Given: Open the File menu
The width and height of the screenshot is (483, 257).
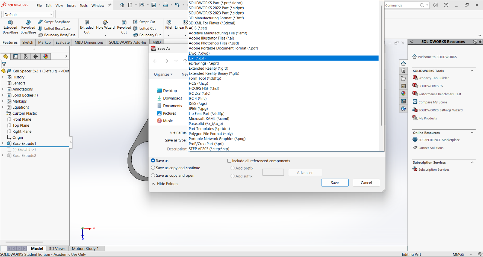Looking at the screenshot, I should point(39,5).
